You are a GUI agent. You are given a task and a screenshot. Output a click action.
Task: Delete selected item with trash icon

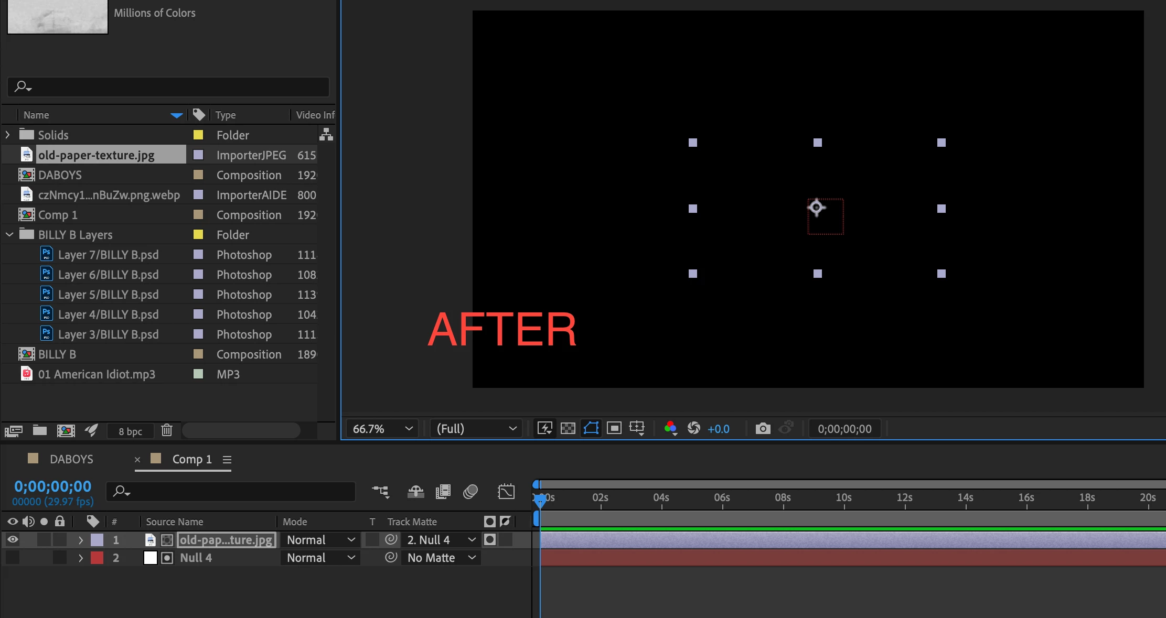(167, 431)
